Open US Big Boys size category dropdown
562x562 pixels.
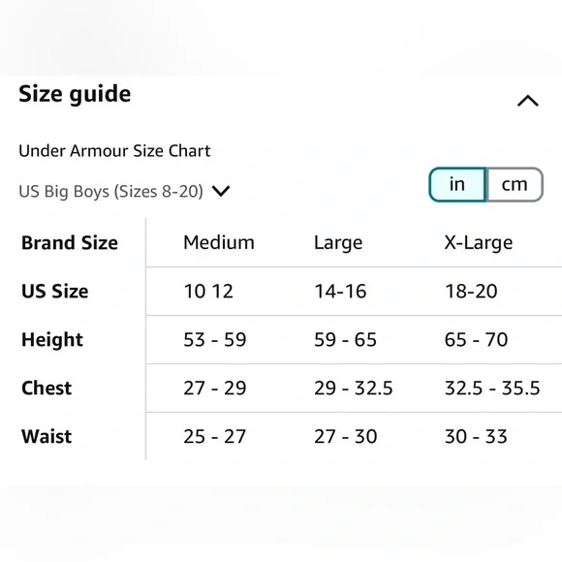124,191
